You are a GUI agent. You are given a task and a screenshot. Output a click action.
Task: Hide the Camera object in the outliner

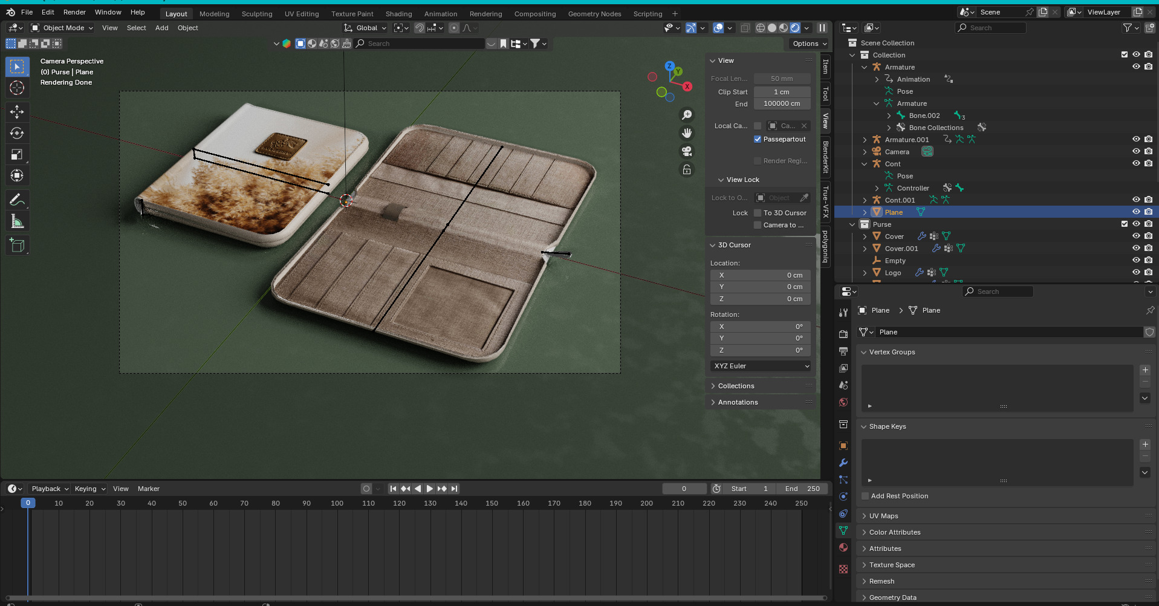(x=1136, y=152)
